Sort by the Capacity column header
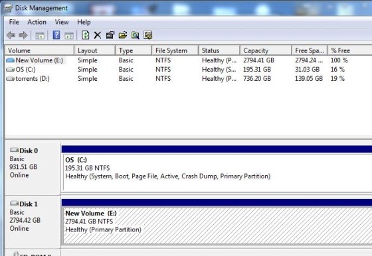Viewport: 372px width, 256px height. pos(266,50)
